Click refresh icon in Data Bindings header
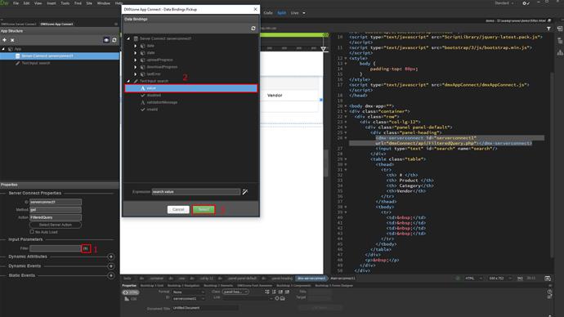 click(253, 28)
